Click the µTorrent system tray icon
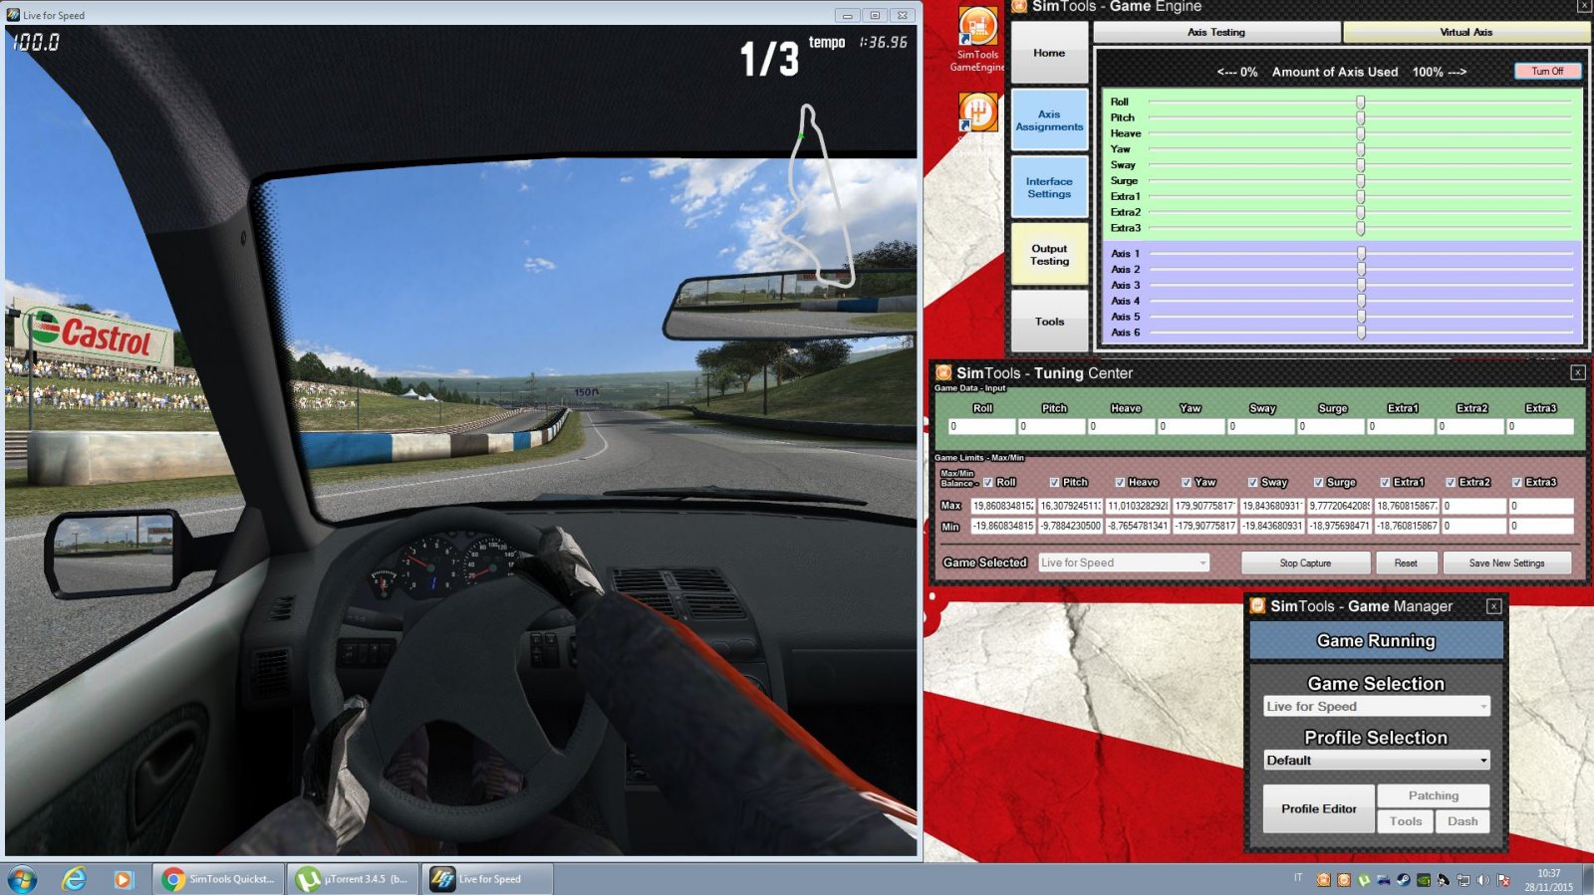This screenshot has width=1594, height=895. pyautogui.click(x=1364, y=880)
